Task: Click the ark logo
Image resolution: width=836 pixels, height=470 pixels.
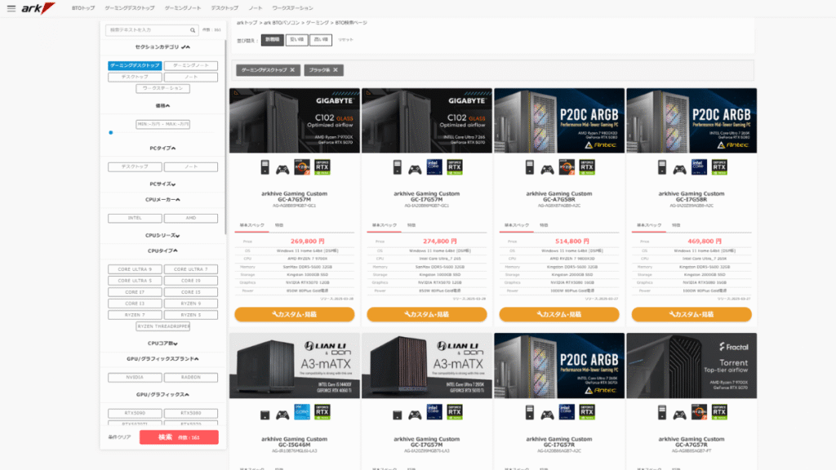Action: pos(38,8)
